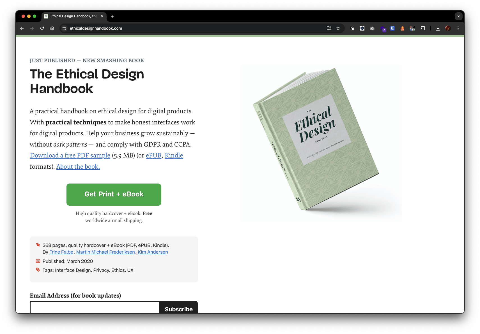The image size is (480, 334).
Task: Click the address bar URL
Action: pos(96,28)
